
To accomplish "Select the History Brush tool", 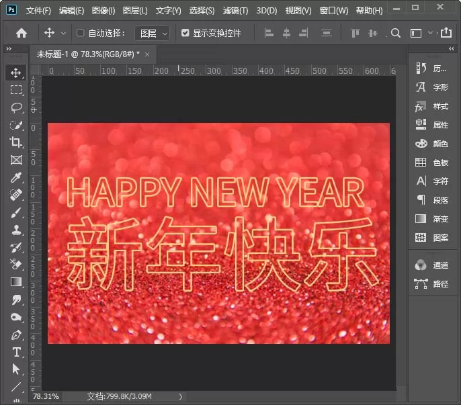I will 16,247.
